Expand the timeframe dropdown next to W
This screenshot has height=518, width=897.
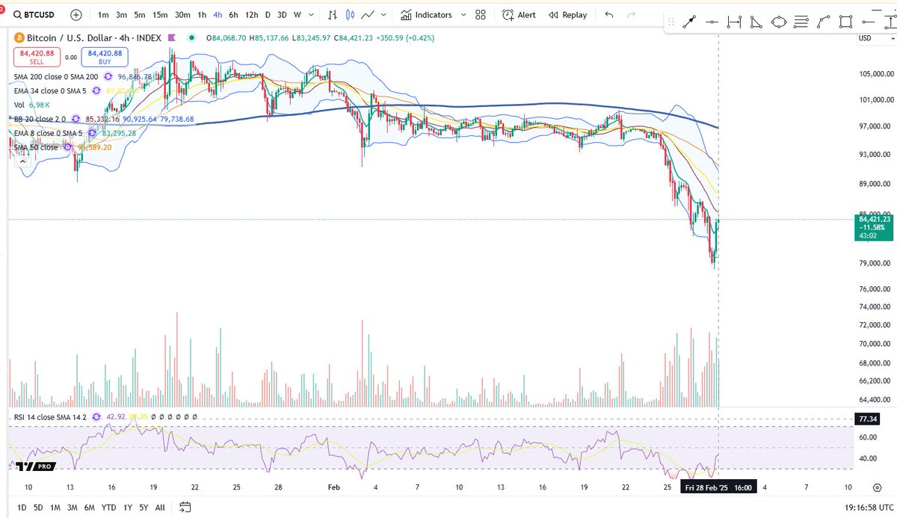coord(309,14)
